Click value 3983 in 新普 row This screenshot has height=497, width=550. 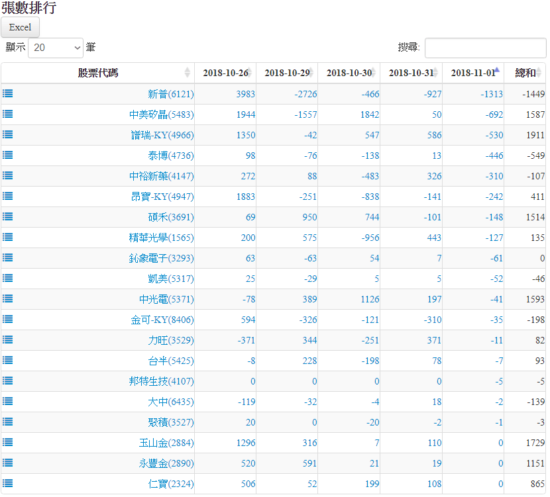point(245,94)
